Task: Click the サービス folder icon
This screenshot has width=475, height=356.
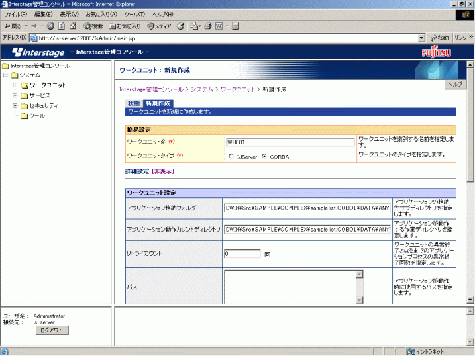Action: click(x=25, y=96)
